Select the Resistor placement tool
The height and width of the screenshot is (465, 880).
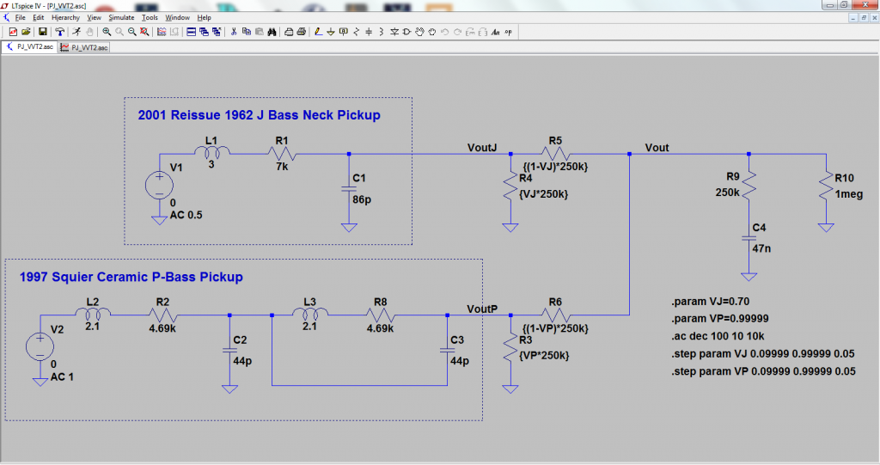[357, 32]
